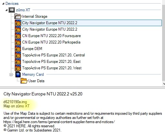This screenshot has height=137, width=165.
Task: Collapse the zūmo XT device node
Action: click(x=6, y=10)
